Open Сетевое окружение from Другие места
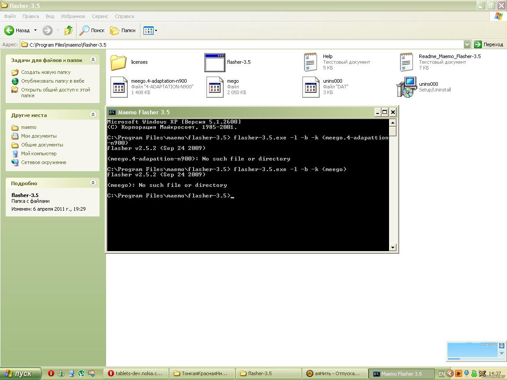 [44, 162]
